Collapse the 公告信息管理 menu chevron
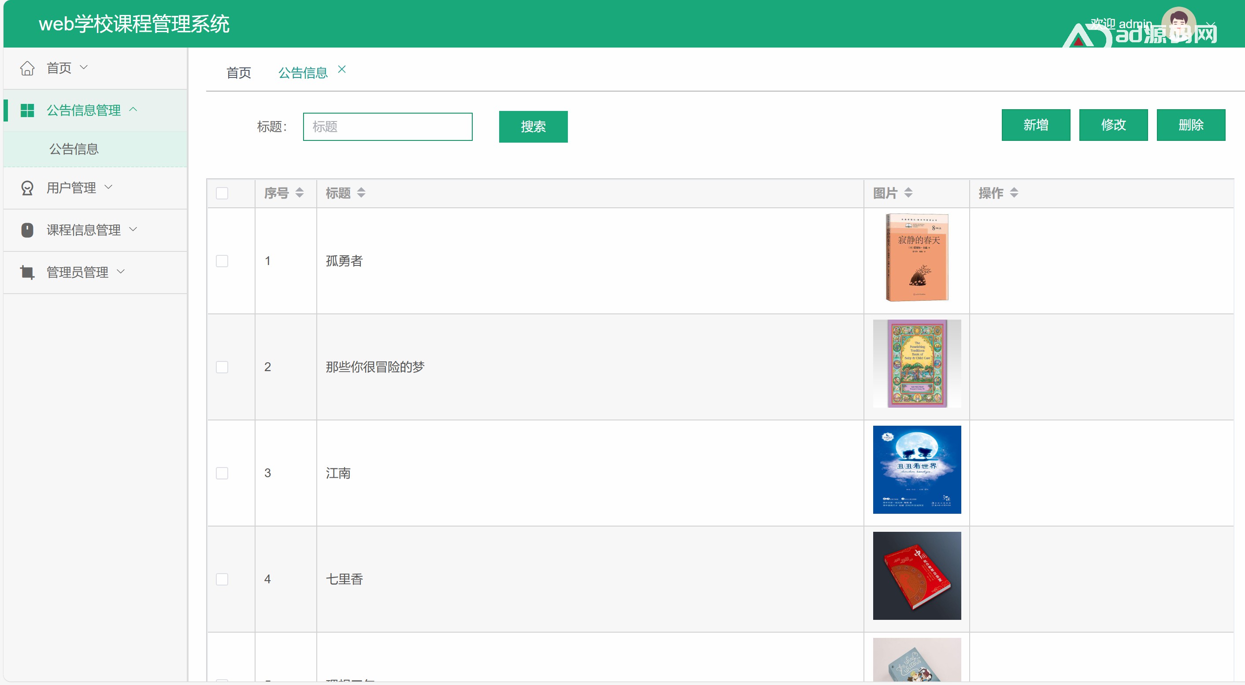This screenshot has width=1245, height=685. pos(133,110)
